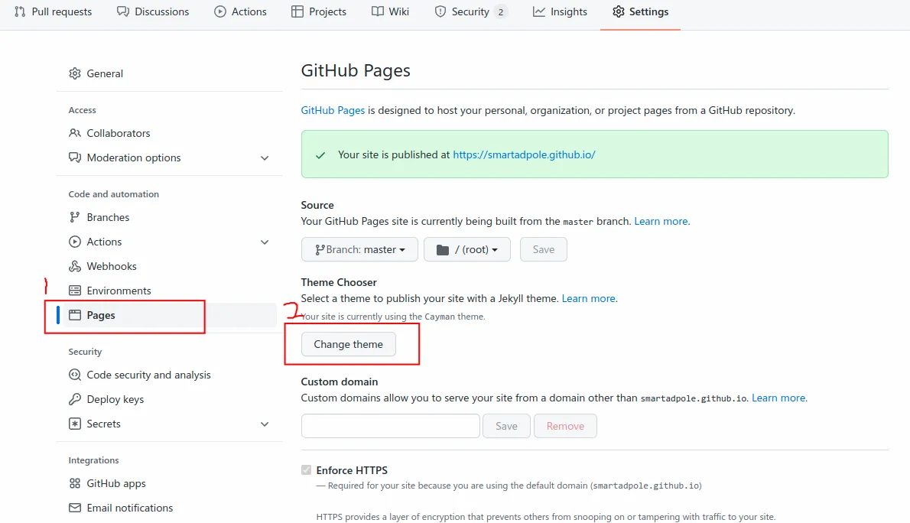Screen dimensions: 910x523
Task: Expand Secrets chevron
Action: pos(265,424)
